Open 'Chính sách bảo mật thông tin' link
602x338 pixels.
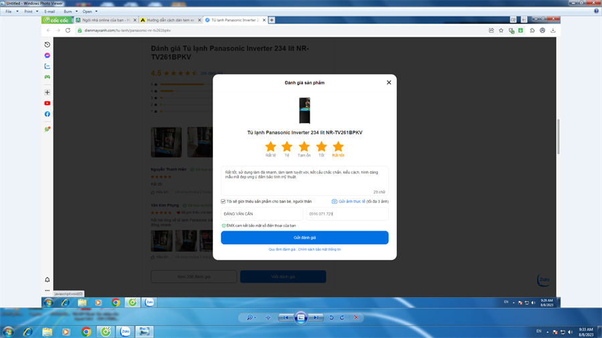(x=320, y=249)
